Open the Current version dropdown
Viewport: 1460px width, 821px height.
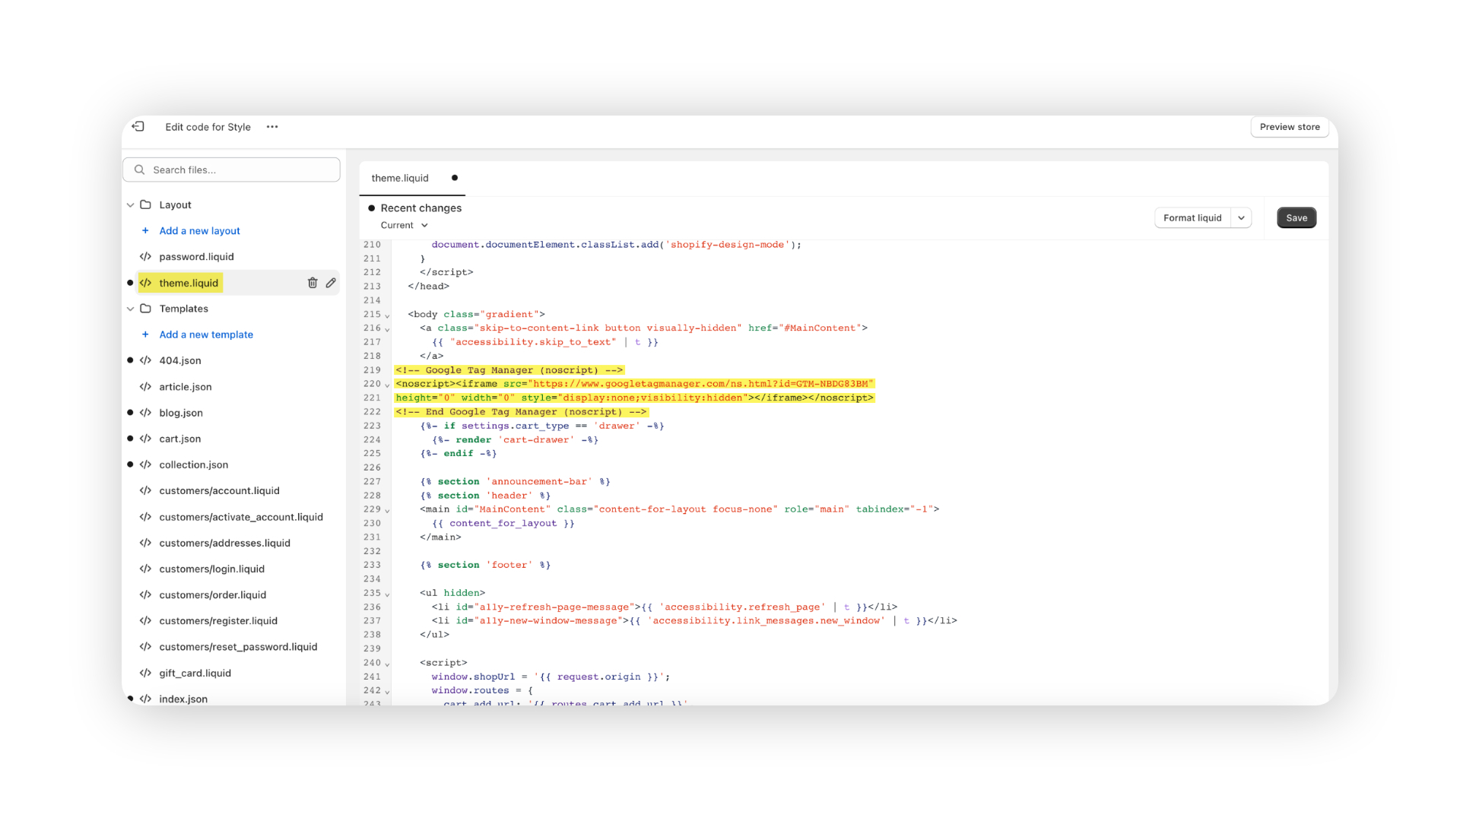[405, 225]
